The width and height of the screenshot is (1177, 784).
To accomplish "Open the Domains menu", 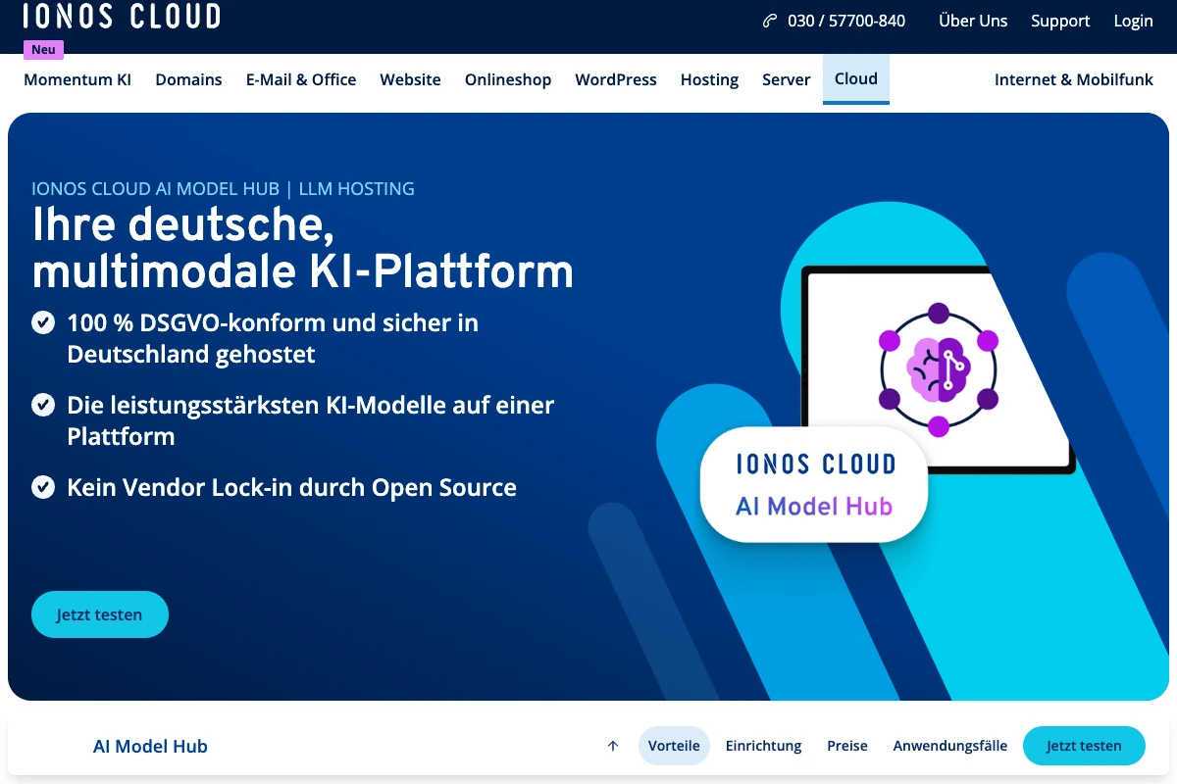I will point(188,79).
